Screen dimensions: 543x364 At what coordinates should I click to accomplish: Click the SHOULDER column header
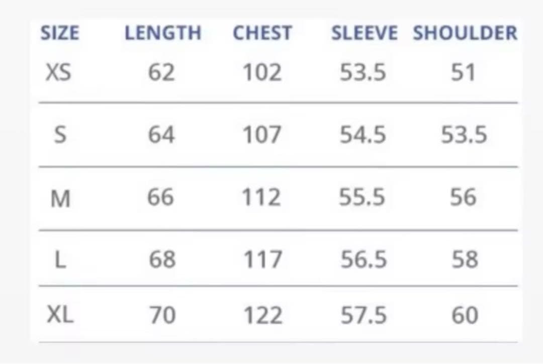[x=465, y=33]
